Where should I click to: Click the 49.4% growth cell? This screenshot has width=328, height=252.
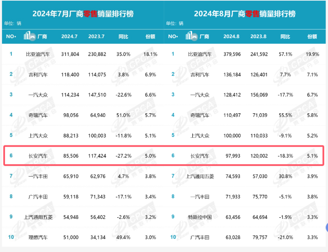[123, 237]
